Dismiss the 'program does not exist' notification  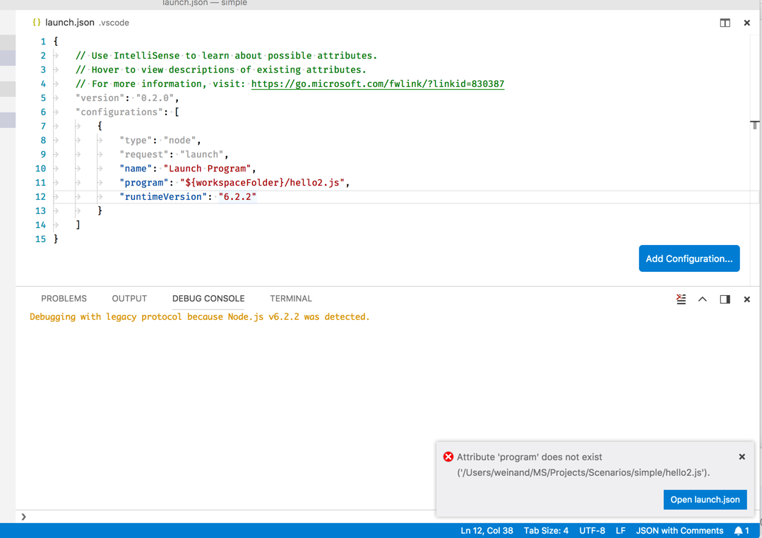point(742,457)
